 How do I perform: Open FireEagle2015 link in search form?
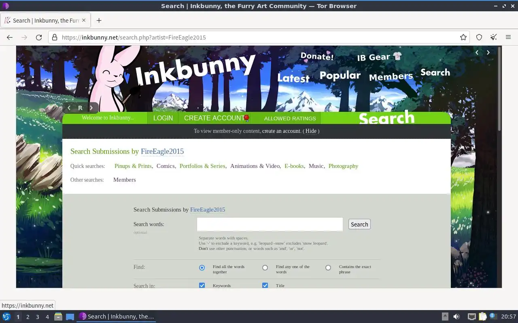[x=208, y=210]
